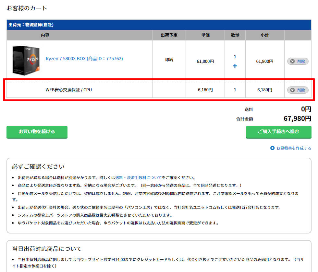Viewport: 318px width, 272px height.
Task: Continue shopping with お買い物を続ける button
Action: click(37, 132)
